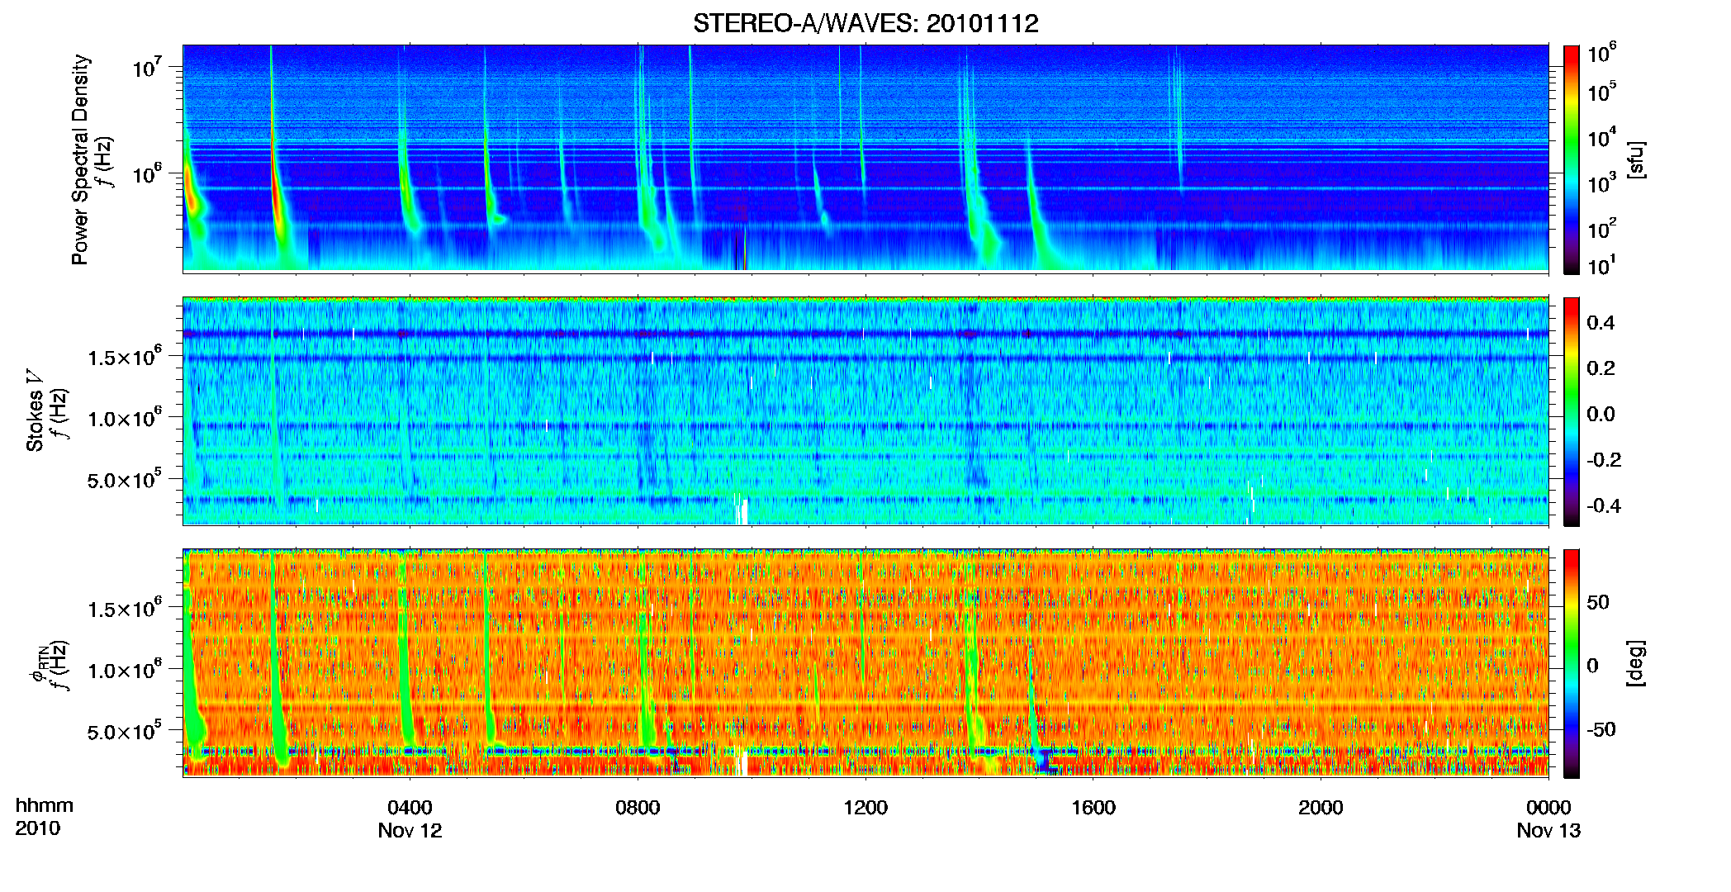
Task: Select the Nov 12 date label
Action: click(410, 831)
